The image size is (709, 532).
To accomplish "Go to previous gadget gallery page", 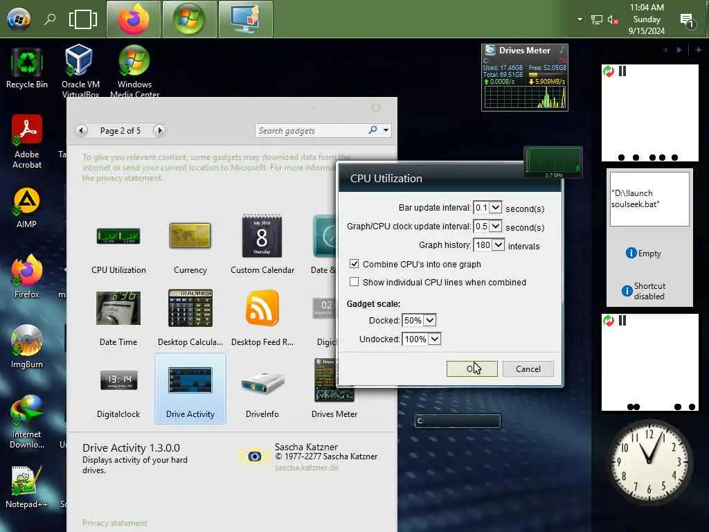I will [81, 131].
